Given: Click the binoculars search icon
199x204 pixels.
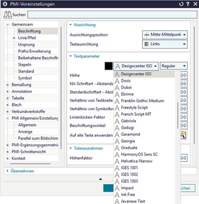Looking at the screenshot, I should tap(8, 15).
